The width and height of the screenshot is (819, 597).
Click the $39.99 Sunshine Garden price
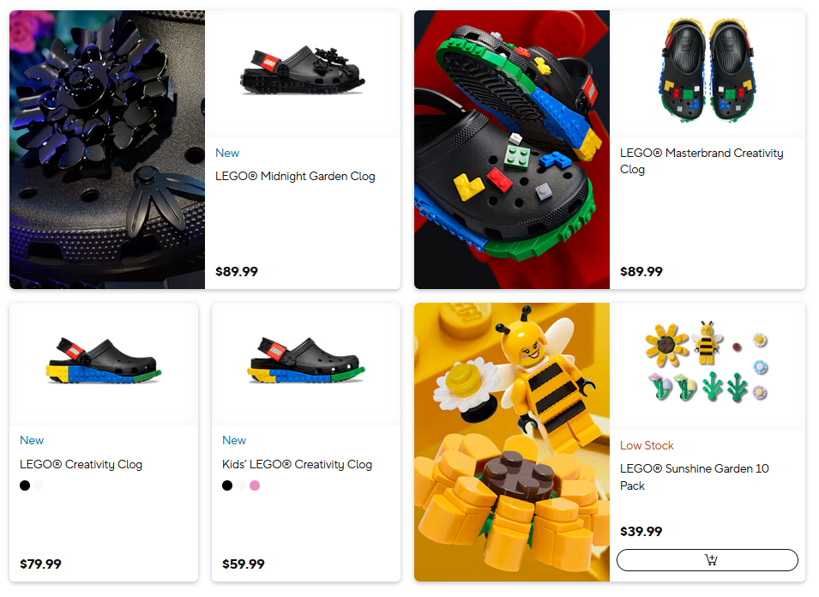641,532
